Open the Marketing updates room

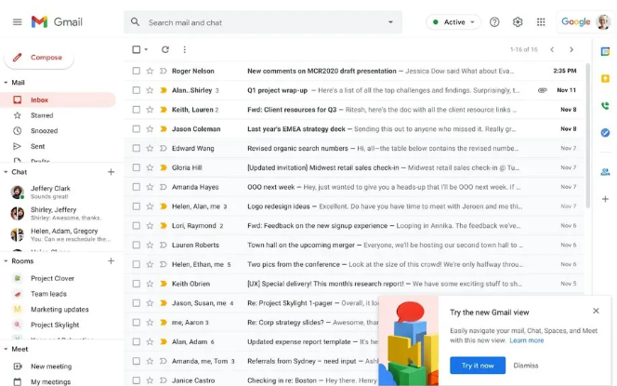tap(59, 309)
